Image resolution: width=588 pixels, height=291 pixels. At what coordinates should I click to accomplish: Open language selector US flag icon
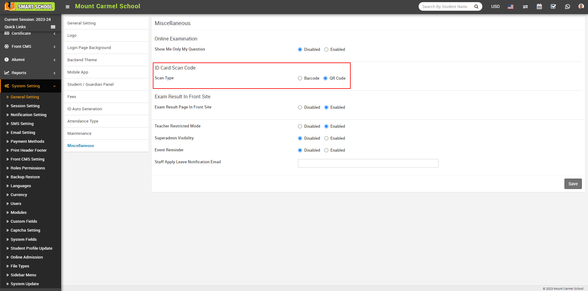[511, 7]
